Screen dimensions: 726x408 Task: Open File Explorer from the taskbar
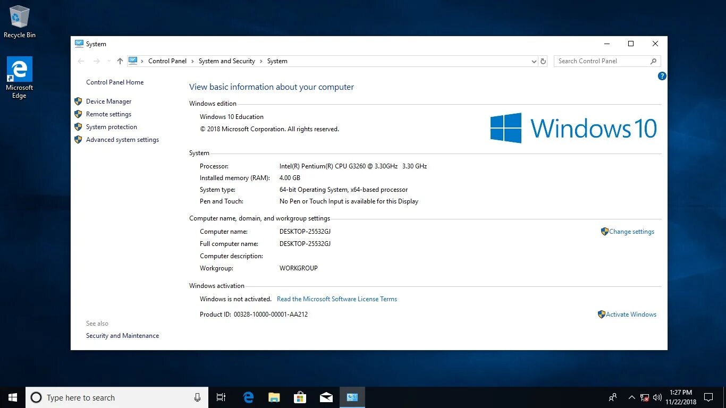pyautogui.click(x=274, y=397)
